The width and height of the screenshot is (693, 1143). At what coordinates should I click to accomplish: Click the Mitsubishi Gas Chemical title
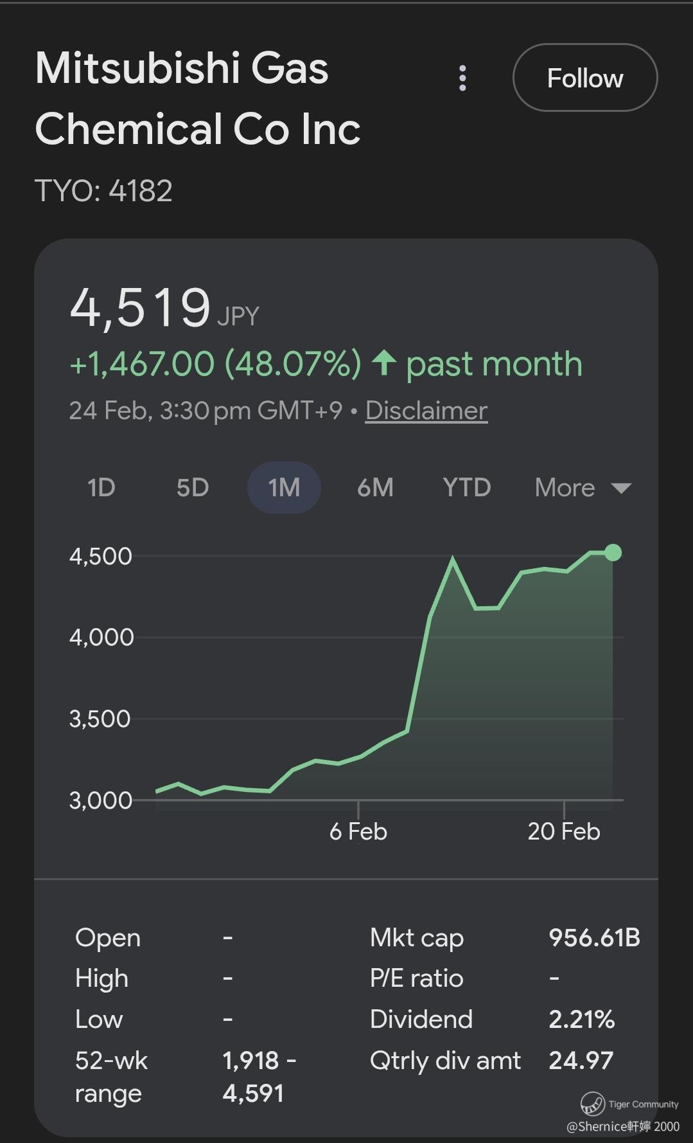pos(197,98)
